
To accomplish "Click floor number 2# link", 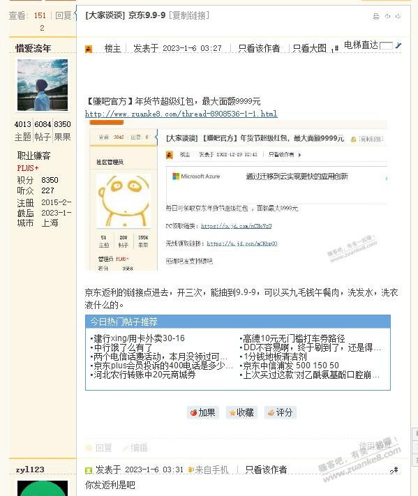I will [x=394, y=471].
